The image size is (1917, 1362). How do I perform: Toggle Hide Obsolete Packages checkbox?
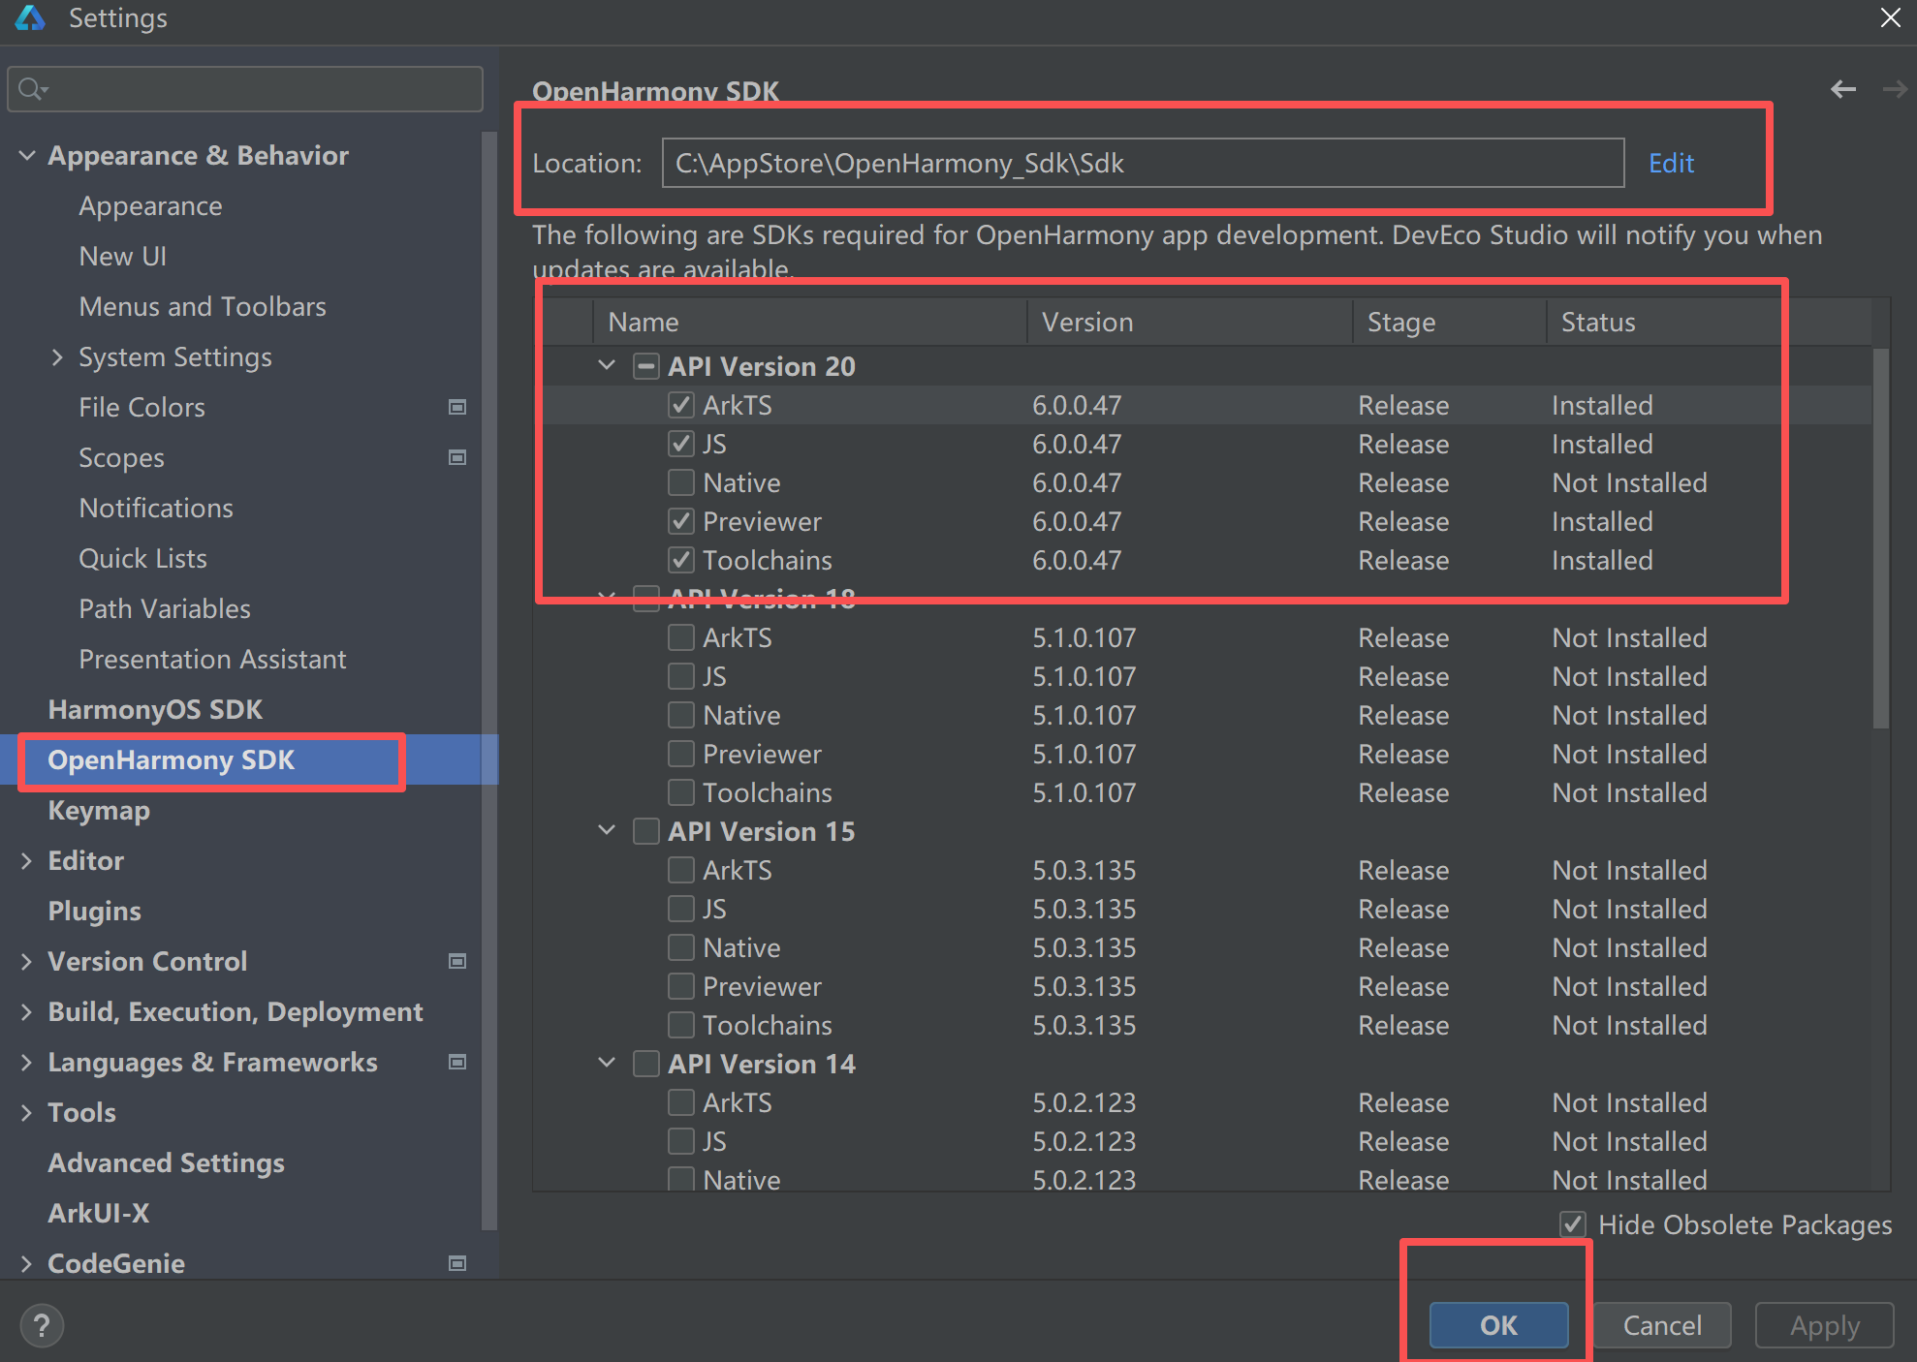click(1572, 1224)
